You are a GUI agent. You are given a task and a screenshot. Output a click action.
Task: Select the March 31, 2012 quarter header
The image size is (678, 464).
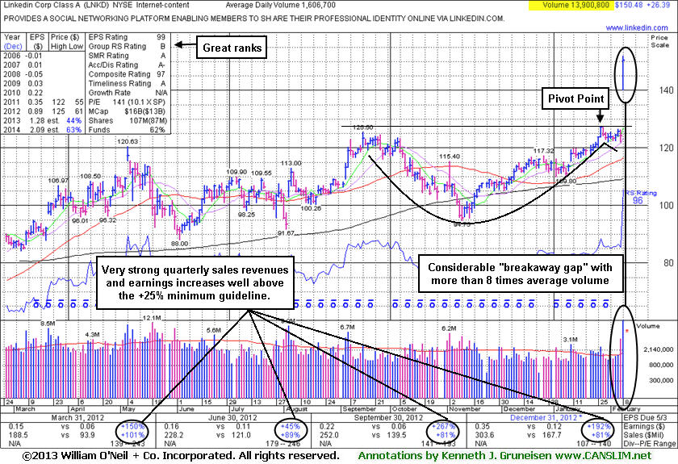pos(77,418)
